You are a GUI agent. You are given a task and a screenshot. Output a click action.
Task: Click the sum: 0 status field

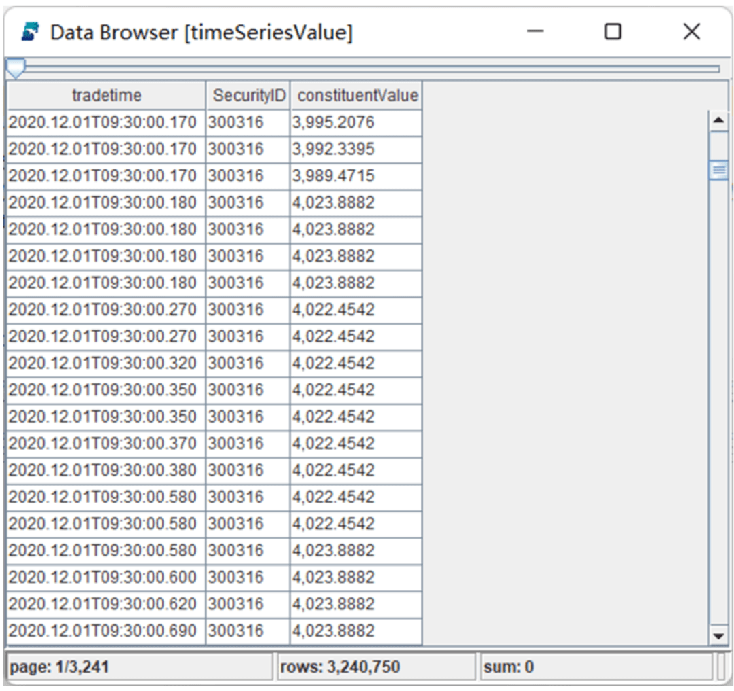point(597,667)
